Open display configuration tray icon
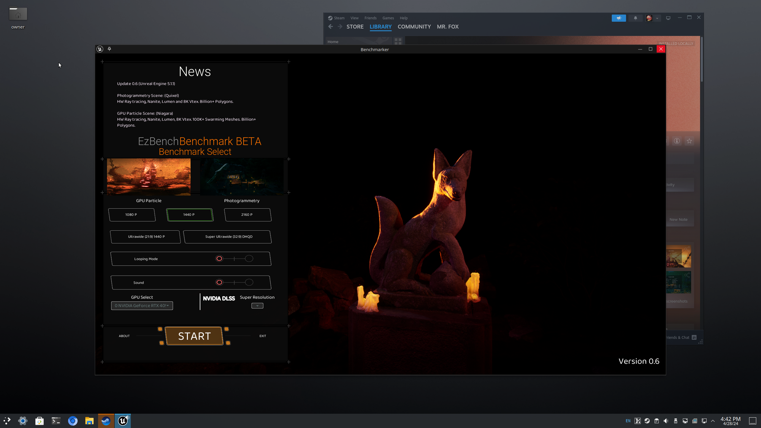Viewport: 761px width, 428px height. pos(685,421)
